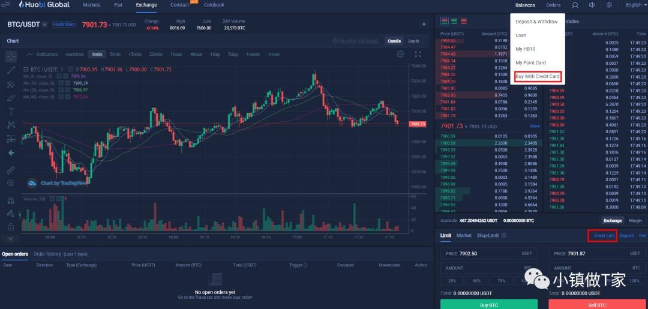648x309 pixels.
Task: Choose My Point Card from Balances menu
Action: point(530,63)
